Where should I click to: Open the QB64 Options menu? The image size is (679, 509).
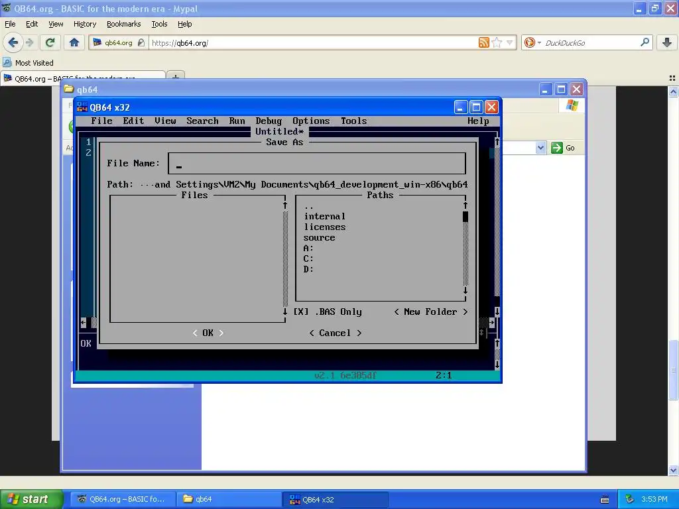coord(311,121)
